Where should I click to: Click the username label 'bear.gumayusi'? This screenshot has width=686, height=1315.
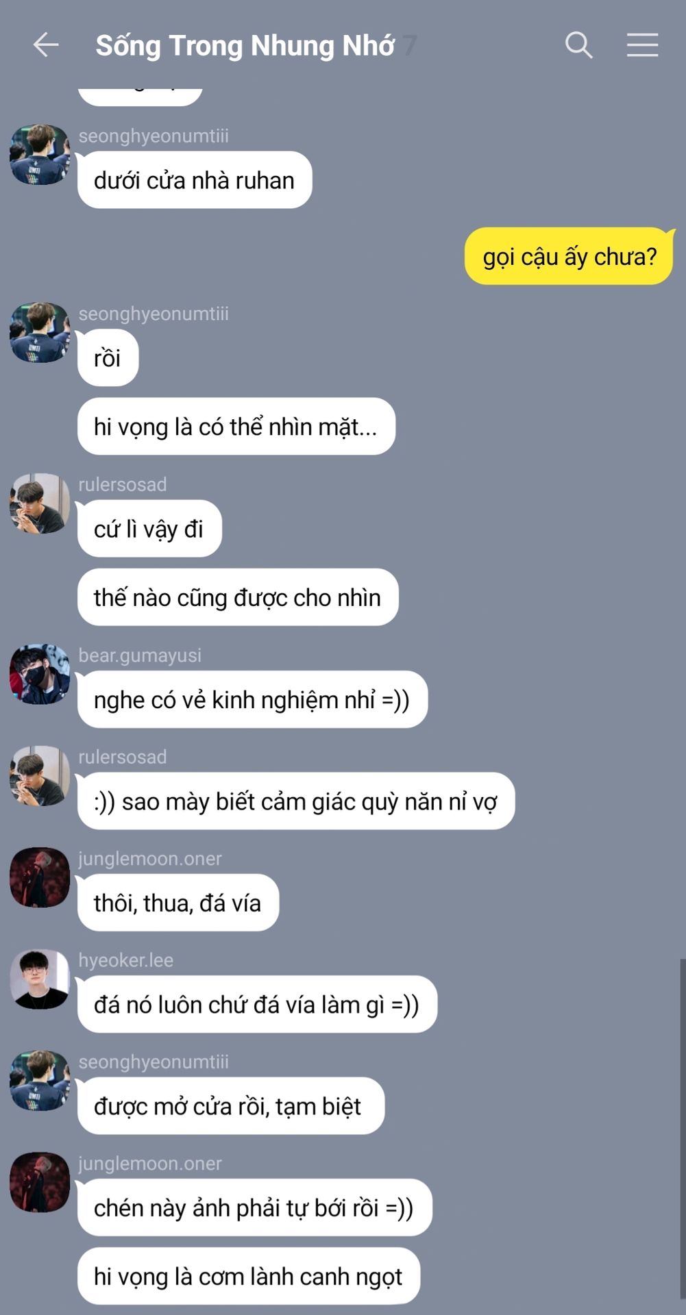pyautogui.click(x=140, y=655)
